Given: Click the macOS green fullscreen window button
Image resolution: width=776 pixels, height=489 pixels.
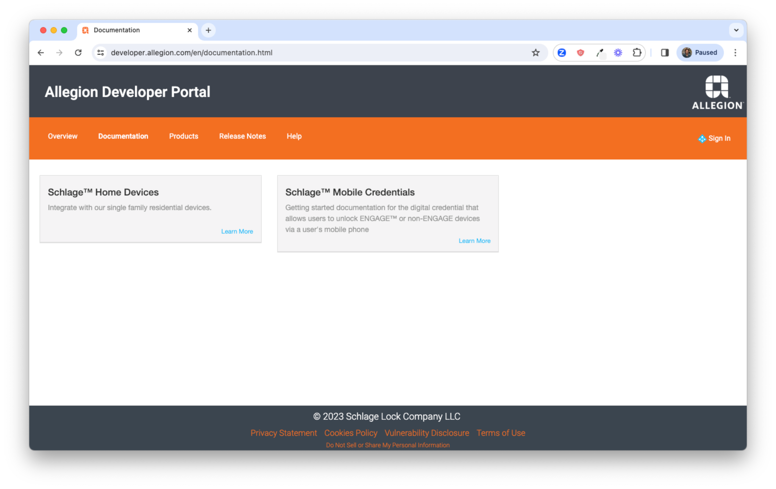Looking at the screenshot, I should click(x=64, y=30).
